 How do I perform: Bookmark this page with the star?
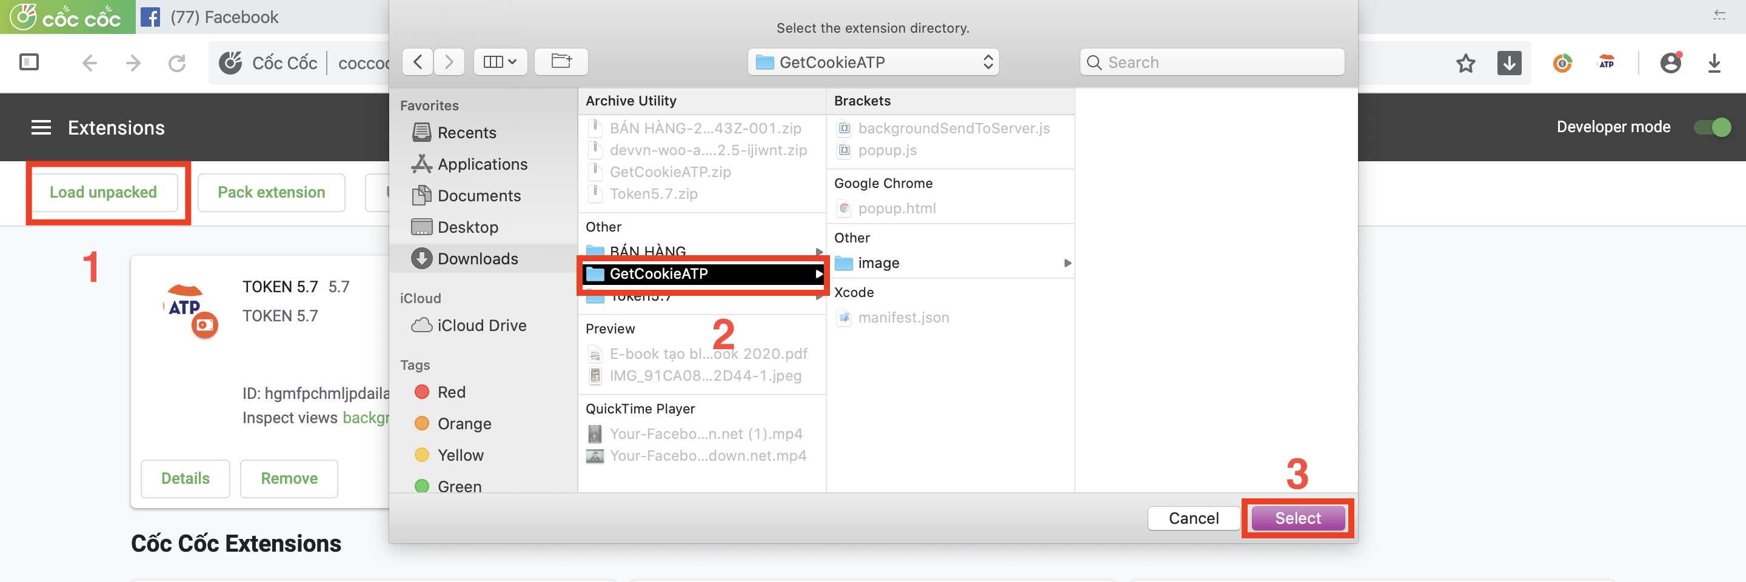pos(1465,64)
